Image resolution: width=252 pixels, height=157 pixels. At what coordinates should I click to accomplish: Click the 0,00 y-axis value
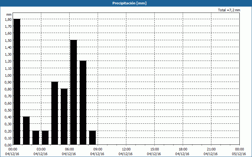pyautogui.click(x=8, y=145)
